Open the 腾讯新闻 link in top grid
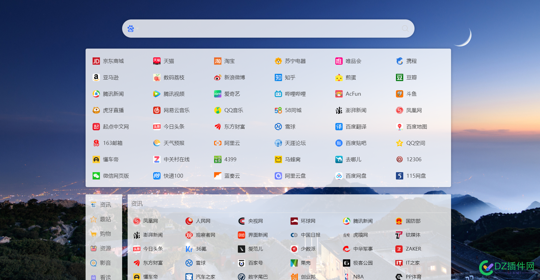The width and height of the screenshot is (540, 280). click(108, 94)
